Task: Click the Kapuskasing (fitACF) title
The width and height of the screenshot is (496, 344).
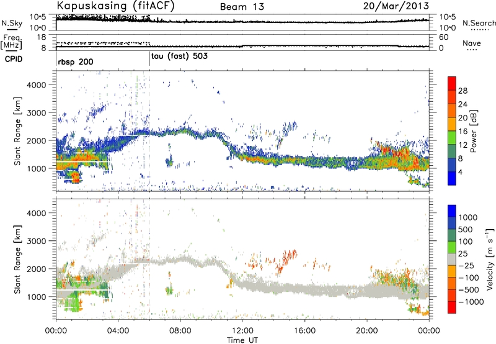Action: (x=115, y=6)
